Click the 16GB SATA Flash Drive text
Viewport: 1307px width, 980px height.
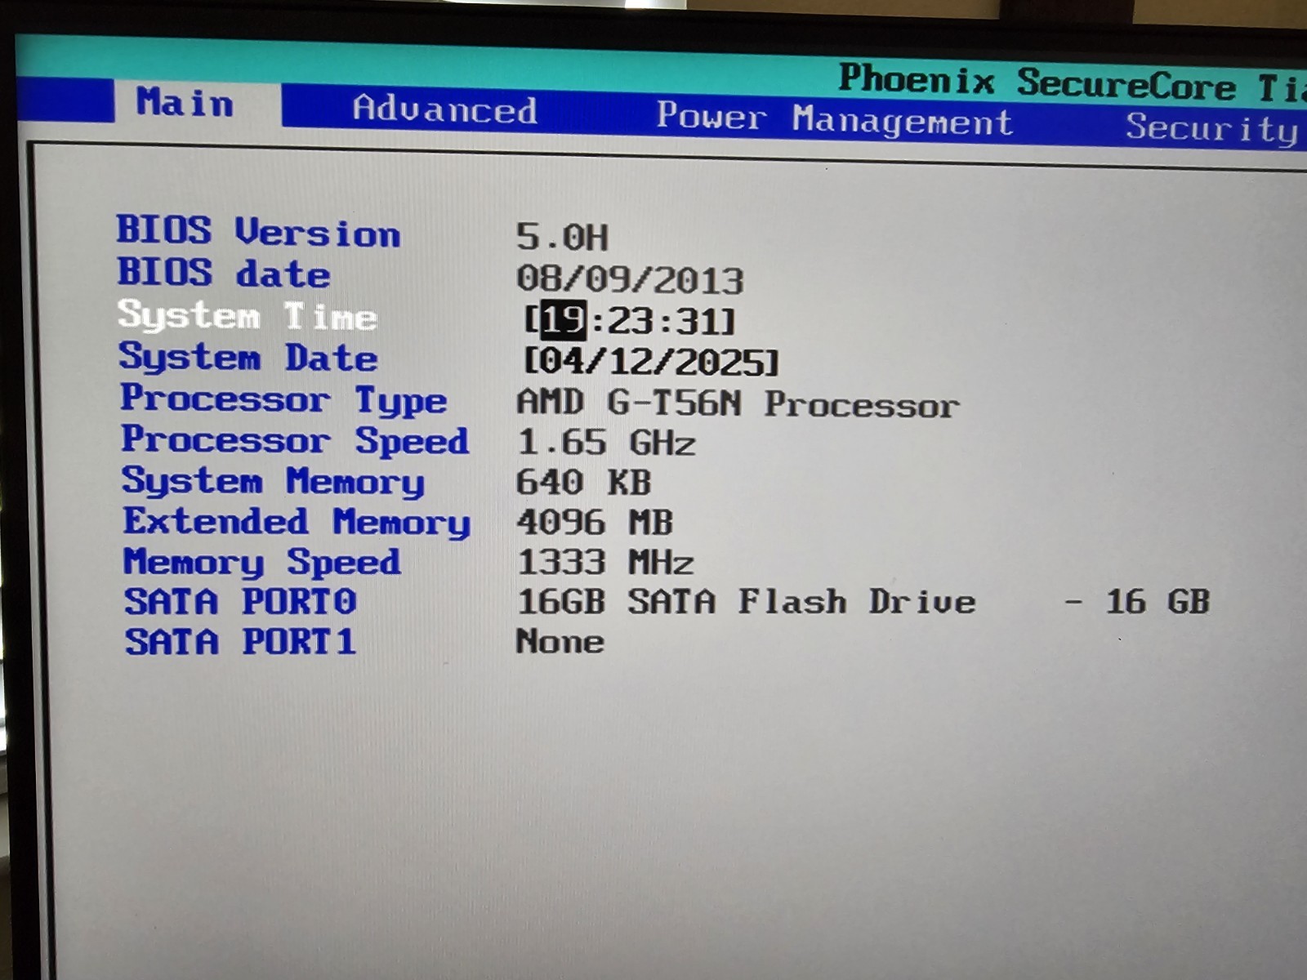point(747,602)
